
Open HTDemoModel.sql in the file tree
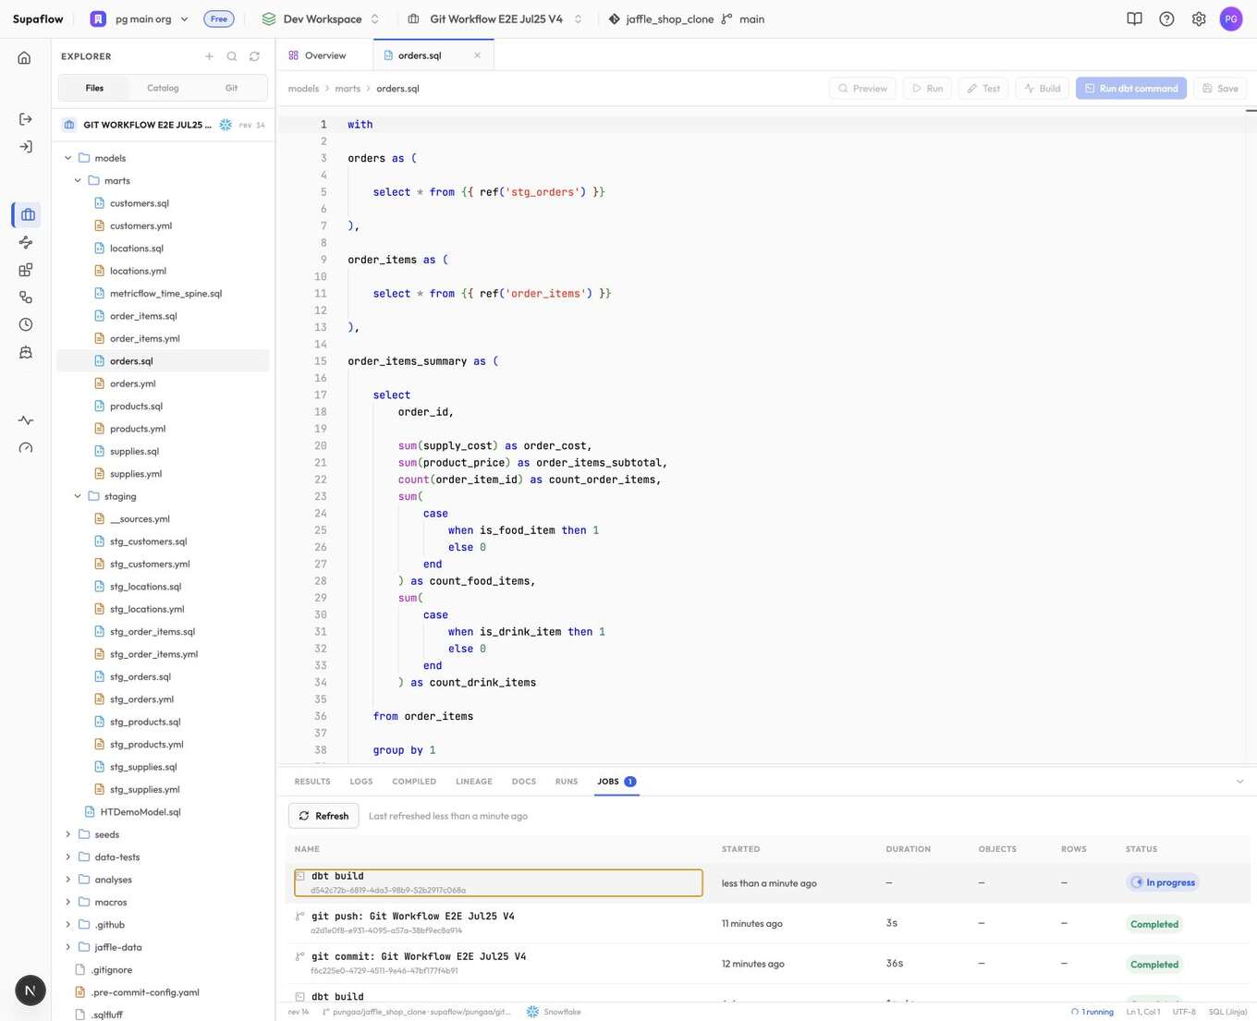coord(140,812)
